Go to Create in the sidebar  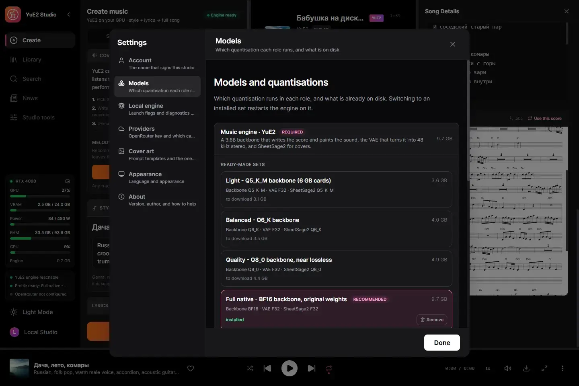(40, 40)
